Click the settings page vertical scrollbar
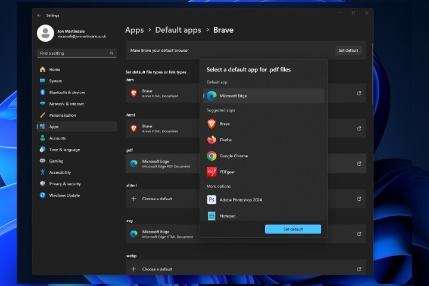Screen dimensions: 429x286 372,74
